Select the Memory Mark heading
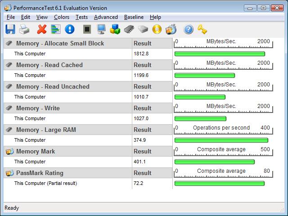288x216 pixels. [36, 151]
